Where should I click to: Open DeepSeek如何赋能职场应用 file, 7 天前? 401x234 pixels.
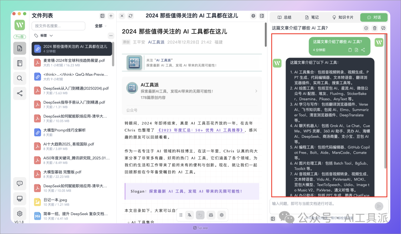[x=72, y=118]
